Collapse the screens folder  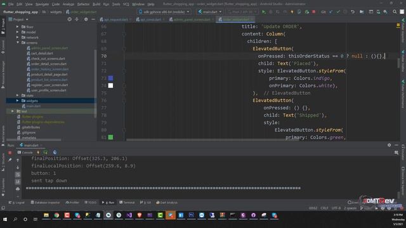[17, 42]
